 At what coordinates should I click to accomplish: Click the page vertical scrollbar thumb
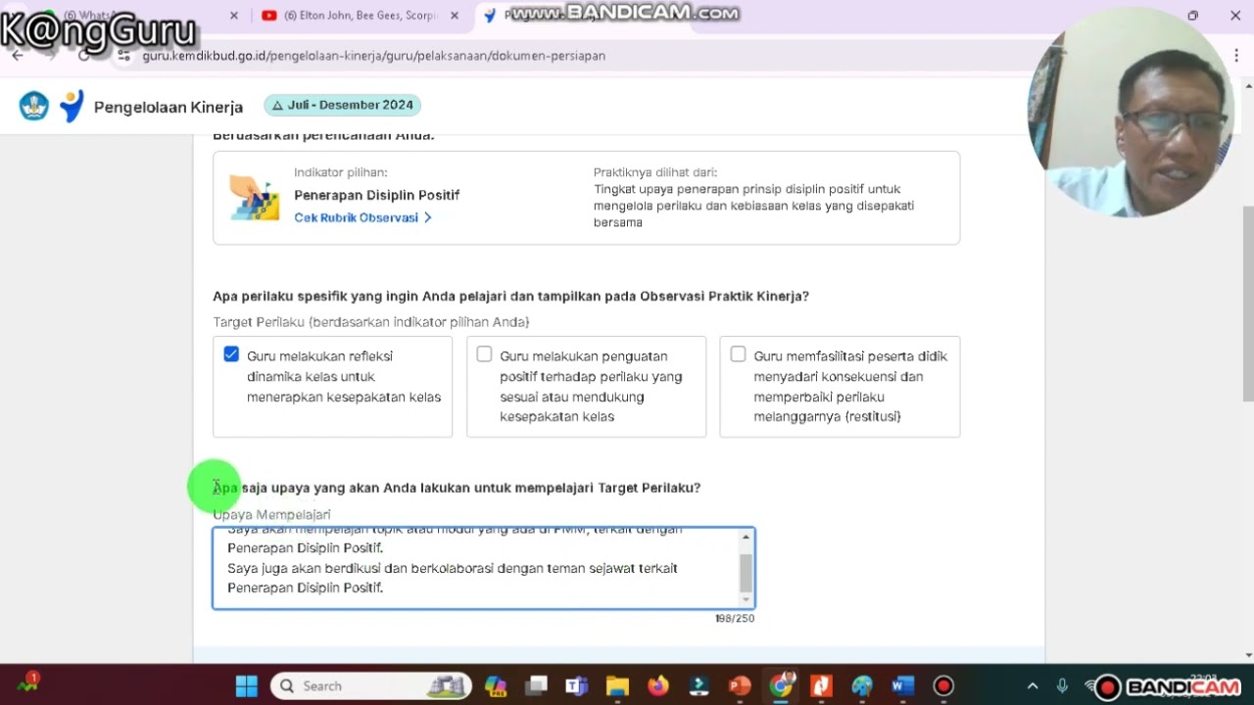[x=1247, y=304]
